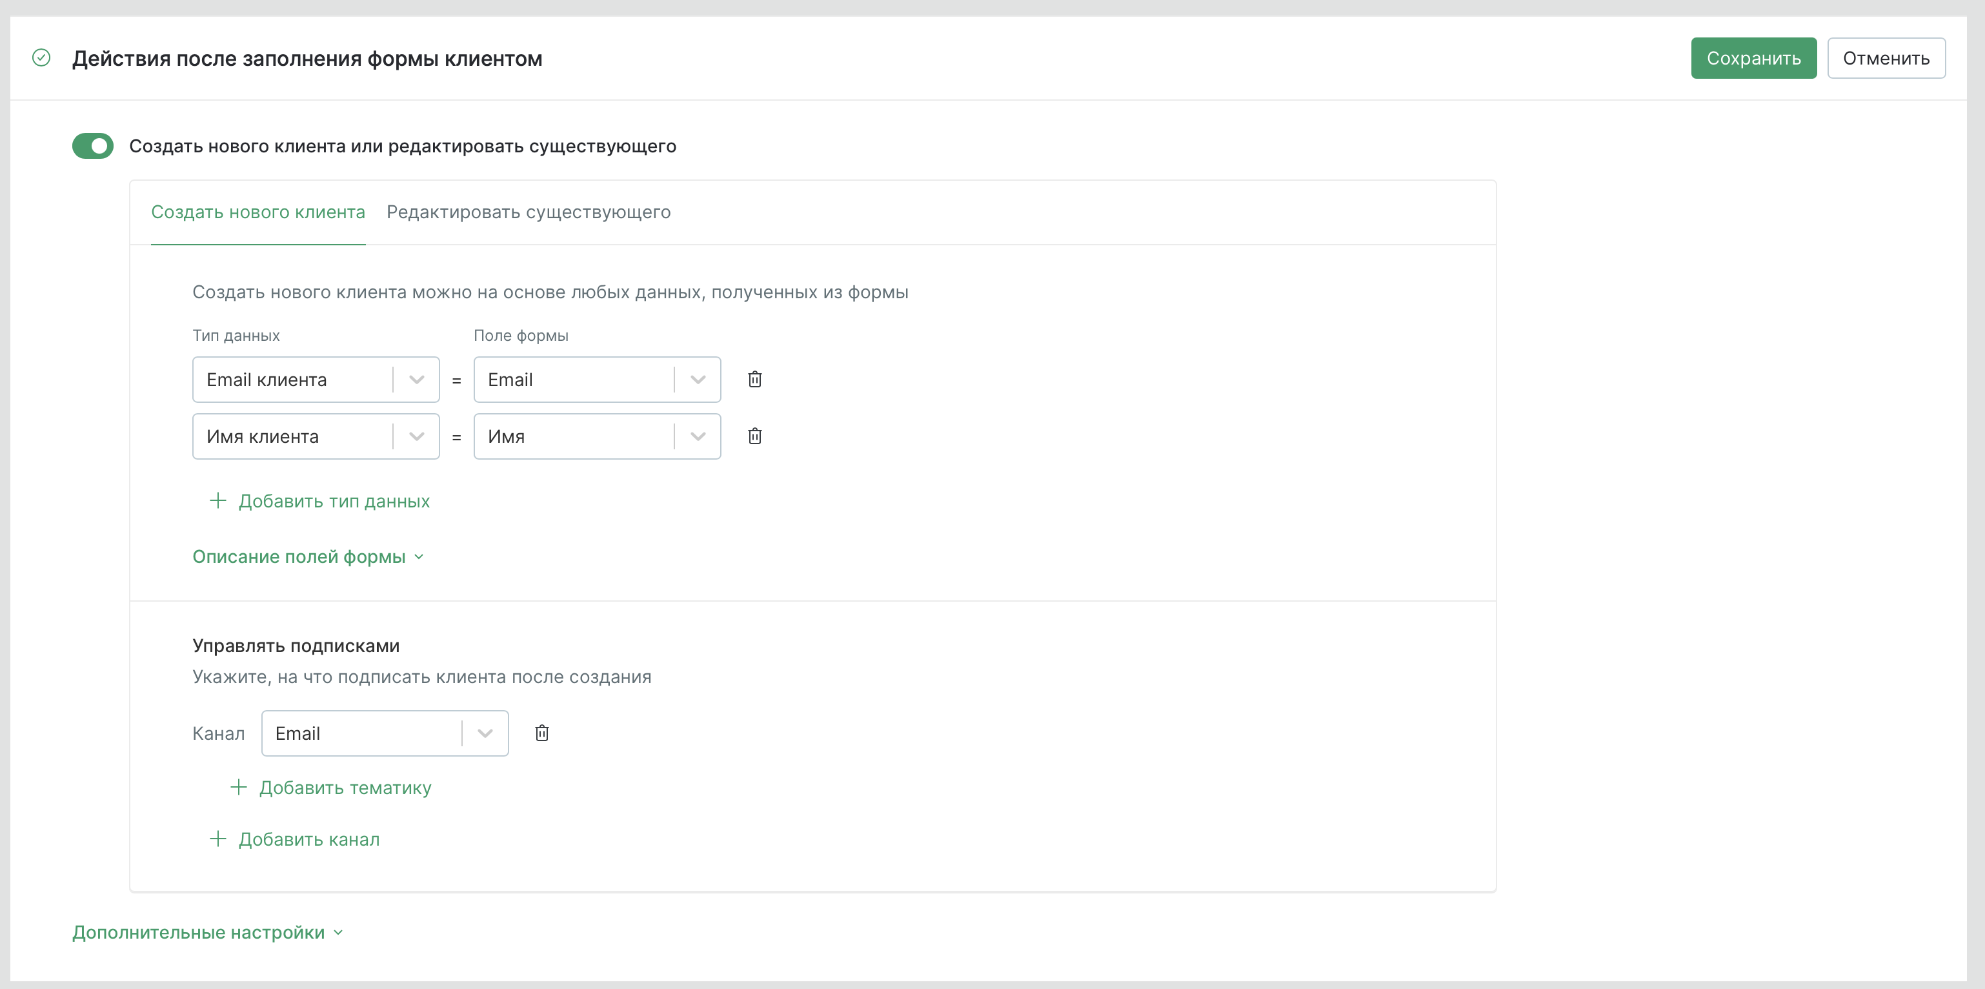Open the Email form field dropdown

pos(597,379)
